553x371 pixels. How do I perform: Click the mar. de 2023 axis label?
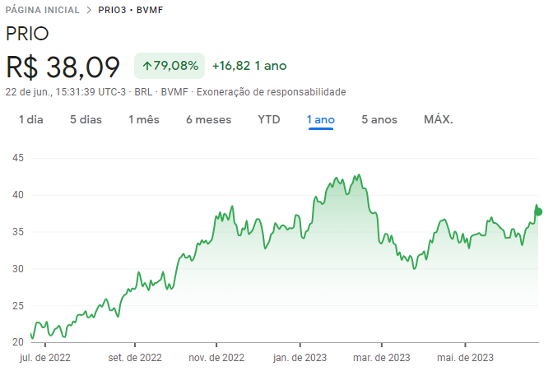[382, 358]
